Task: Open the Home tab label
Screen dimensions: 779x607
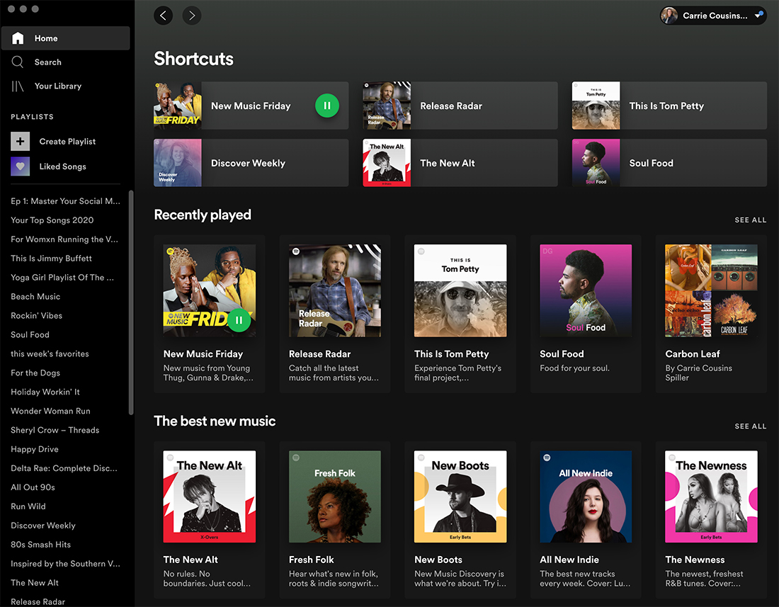Action: tap(46, 38)
